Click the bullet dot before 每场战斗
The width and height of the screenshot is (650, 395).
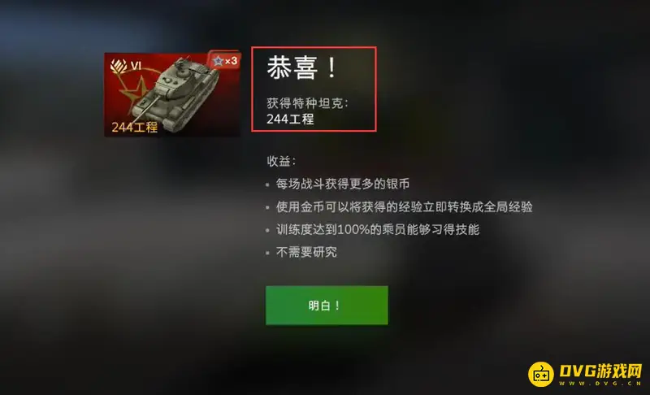click(x=267, y=184)
